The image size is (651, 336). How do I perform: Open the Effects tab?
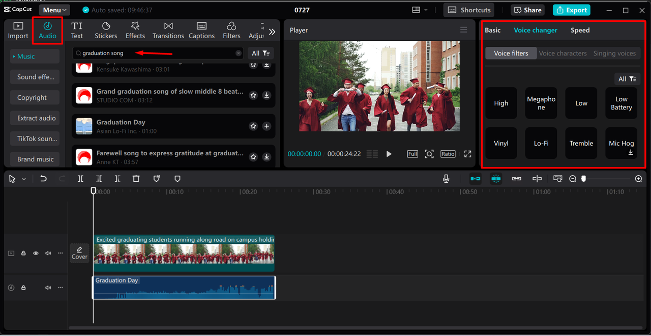(x=135, y=31)
